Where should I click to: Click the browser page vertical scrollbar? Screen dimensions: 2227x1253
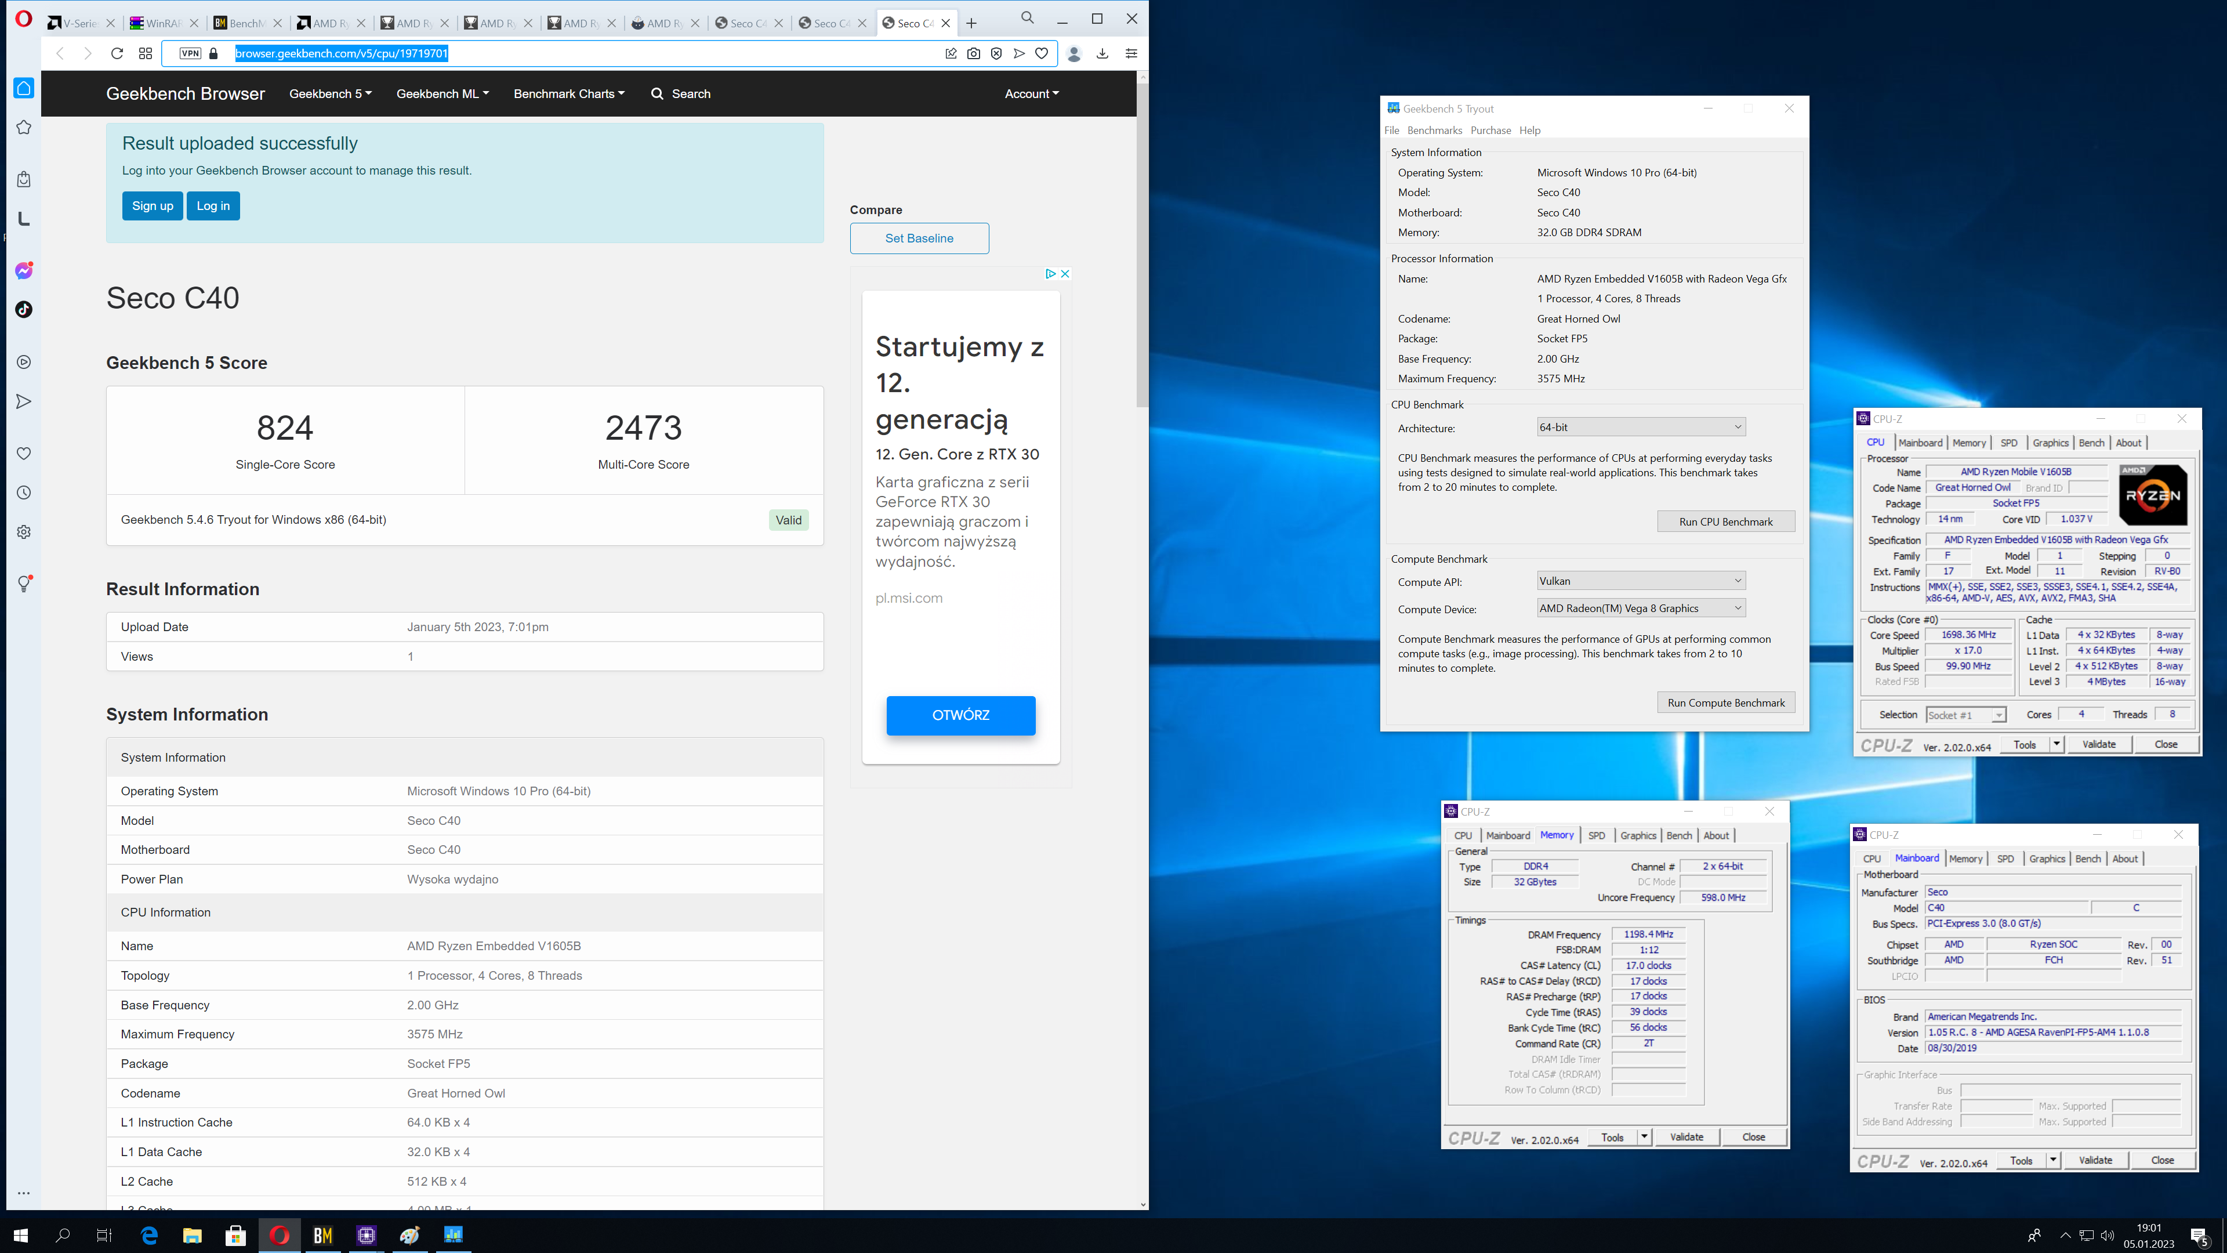tap(1142, 245)
